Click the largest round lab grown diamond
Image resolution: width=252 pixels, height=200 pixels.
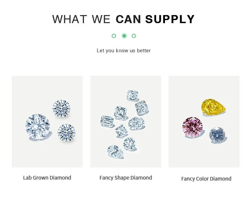click(38, 126)
